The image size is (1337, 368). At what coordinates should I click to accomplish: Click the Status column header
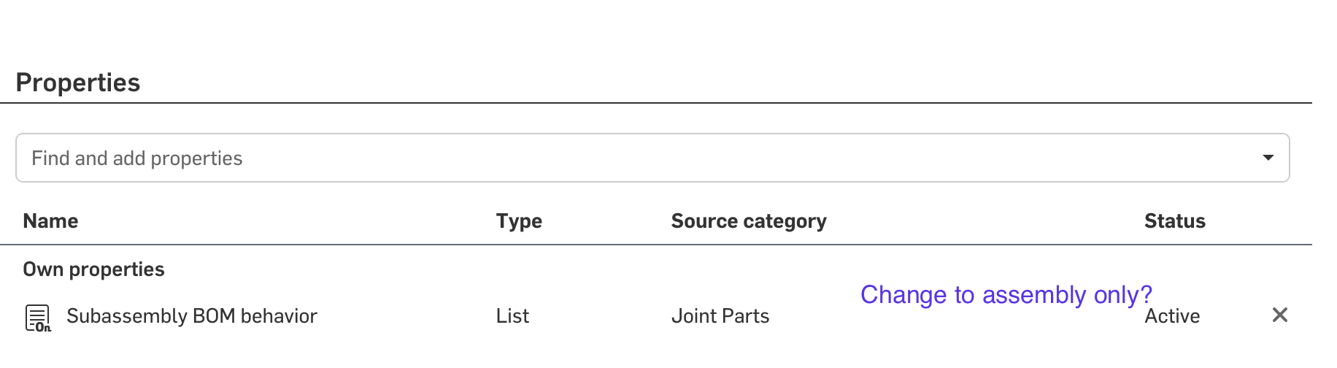point(1174,221)
